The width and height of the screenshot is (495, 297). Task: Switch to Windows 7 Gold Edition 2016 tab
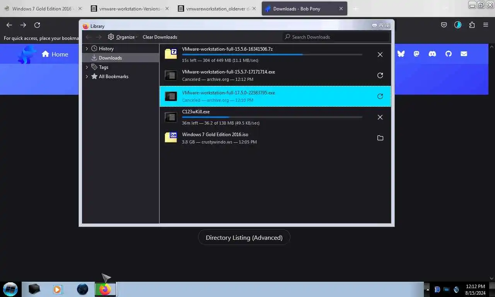42,9
